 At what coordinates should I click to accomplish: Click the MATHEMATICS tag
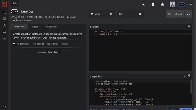(x=38, y=44)
